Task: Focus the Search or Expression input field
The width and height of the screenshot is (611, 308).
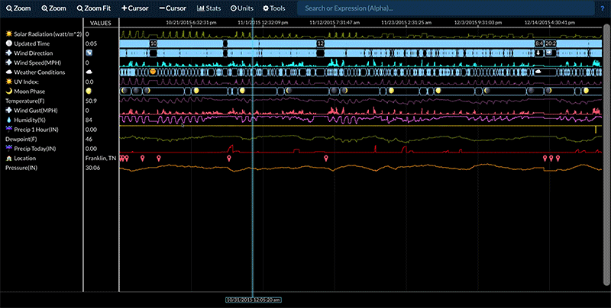Action: (x=443, y=8)
